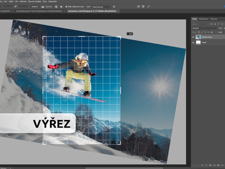This screenshot has width=225, height=169.
Task: Click the crop height input field
Action: (23, 6)
